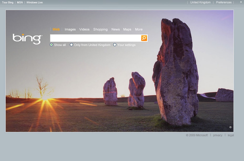244x161 pixels.
Task: Open the privacy page
Action: (218, 135)
